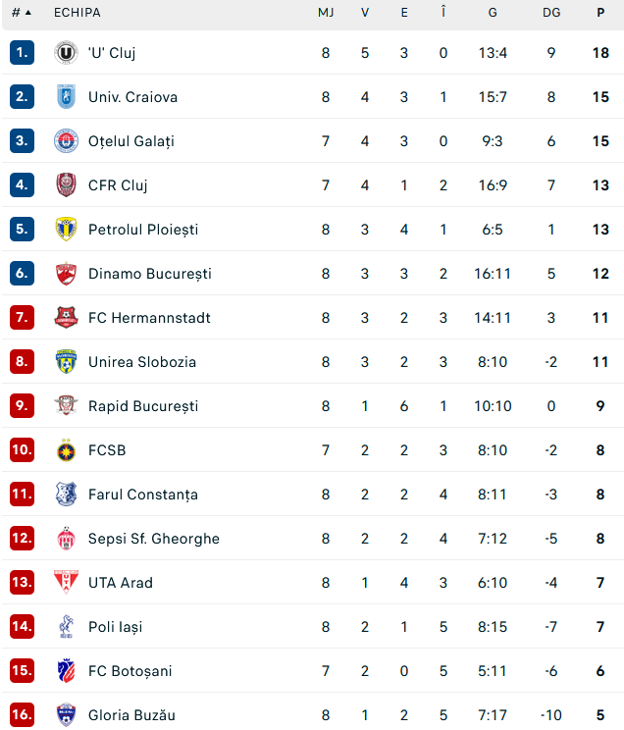Click the red position badge number 16
Screen dimensions: 624x730
[23, 715]
